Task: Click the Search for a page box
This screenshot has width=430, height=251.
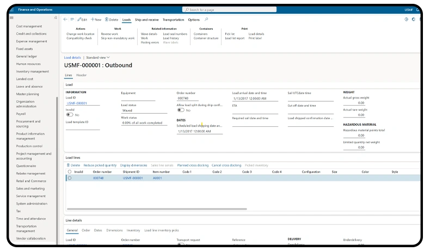Action: [229, 10]
